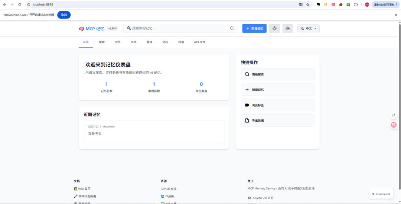Reload the page with the browser refresh icon
This screenshot has height=204, width=401.
(20, 4)
